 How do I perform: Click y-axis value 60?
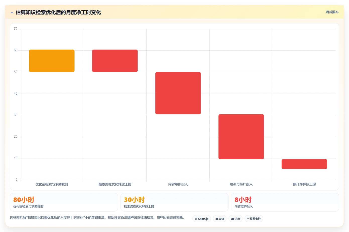[x=16, y=50]
